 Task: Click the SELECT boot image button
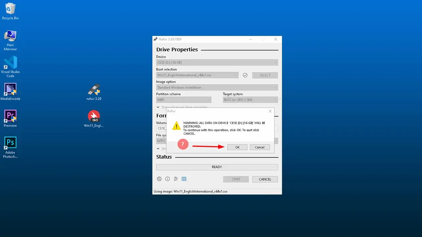pos(265,75)
